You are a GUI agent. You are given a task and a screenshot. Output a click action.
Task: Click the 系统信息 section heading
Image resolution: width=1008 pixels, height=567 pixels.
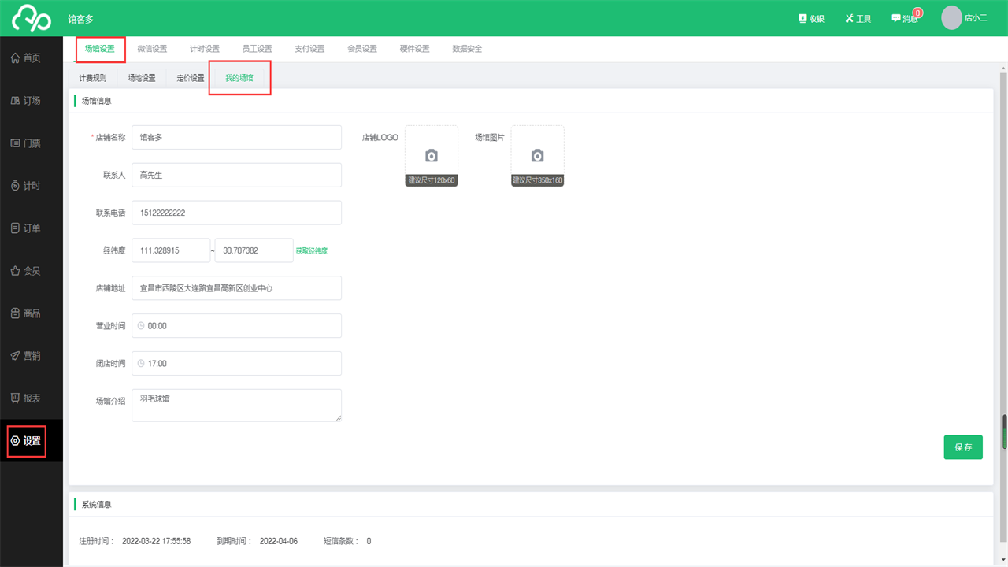coord(96,504)
